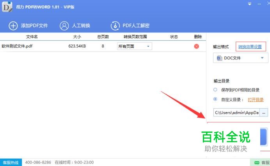Select 自定义目录 radio button
This screenshot has width=270, height=166.
[x=215, y=99]
